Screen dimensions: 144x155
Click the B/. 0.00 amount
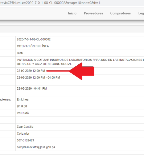[22, 106]
